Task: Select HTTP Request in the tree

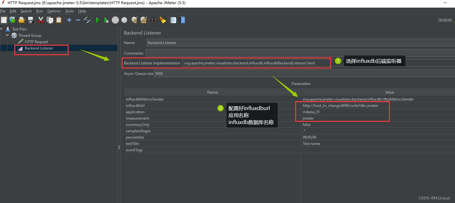Action: tap(36, 42)
